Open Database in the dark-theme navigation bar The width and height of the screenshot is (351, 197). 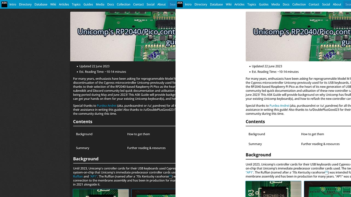41,4
